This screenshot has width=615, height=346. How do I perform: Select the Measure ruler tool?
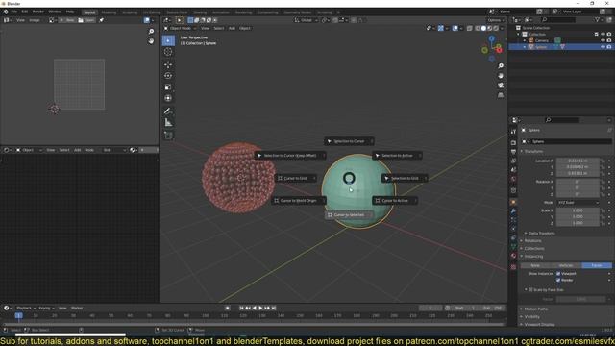pyautogui.click(x=168, y=123)
